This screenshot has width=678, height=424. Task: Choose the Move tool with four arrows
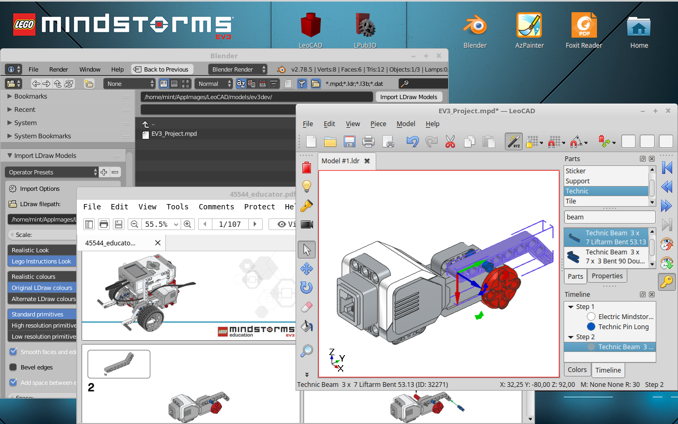pyautogui.click(x=307, y=269)
